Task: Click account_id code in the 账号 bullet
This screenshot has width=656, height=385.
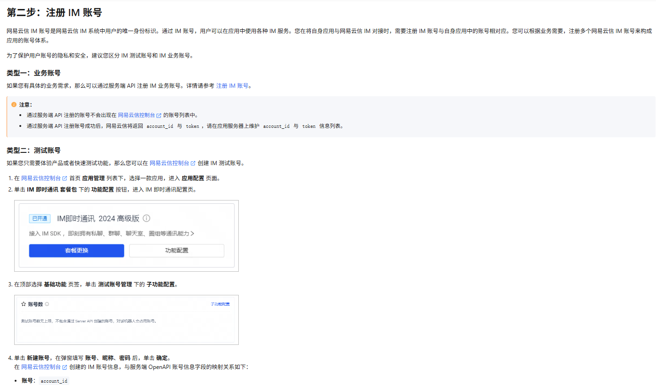Action: tap(54, 381)
